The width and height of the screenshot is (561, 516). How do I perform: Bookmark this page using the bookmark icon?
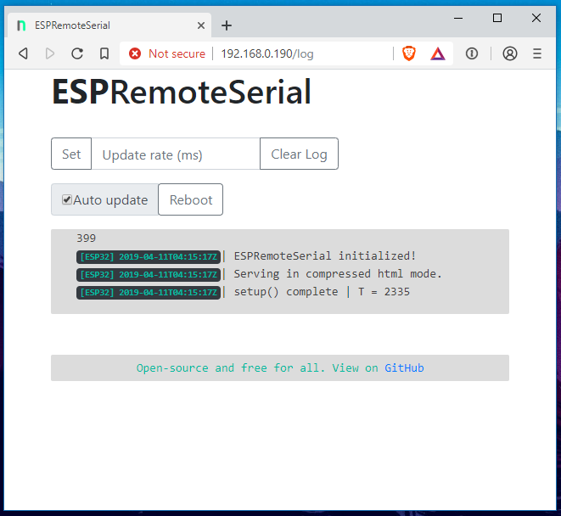(104, 53)
